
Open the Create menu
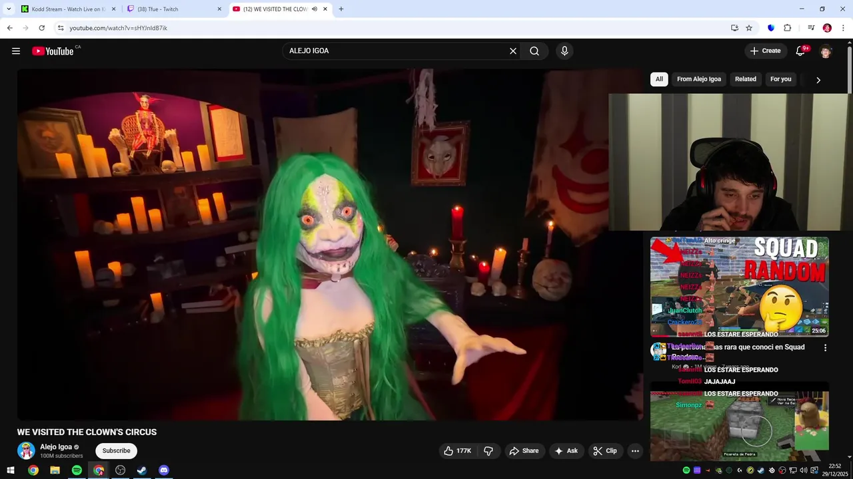point(765,51)
